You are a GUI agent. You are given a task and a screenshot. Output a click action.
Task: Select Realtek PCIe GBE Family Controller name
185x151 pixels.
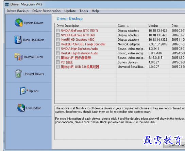point(83,44)
